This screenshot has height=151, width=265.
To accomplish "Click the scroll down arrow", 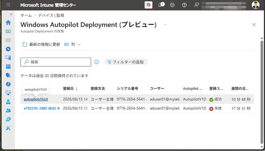I will (262, 147).
